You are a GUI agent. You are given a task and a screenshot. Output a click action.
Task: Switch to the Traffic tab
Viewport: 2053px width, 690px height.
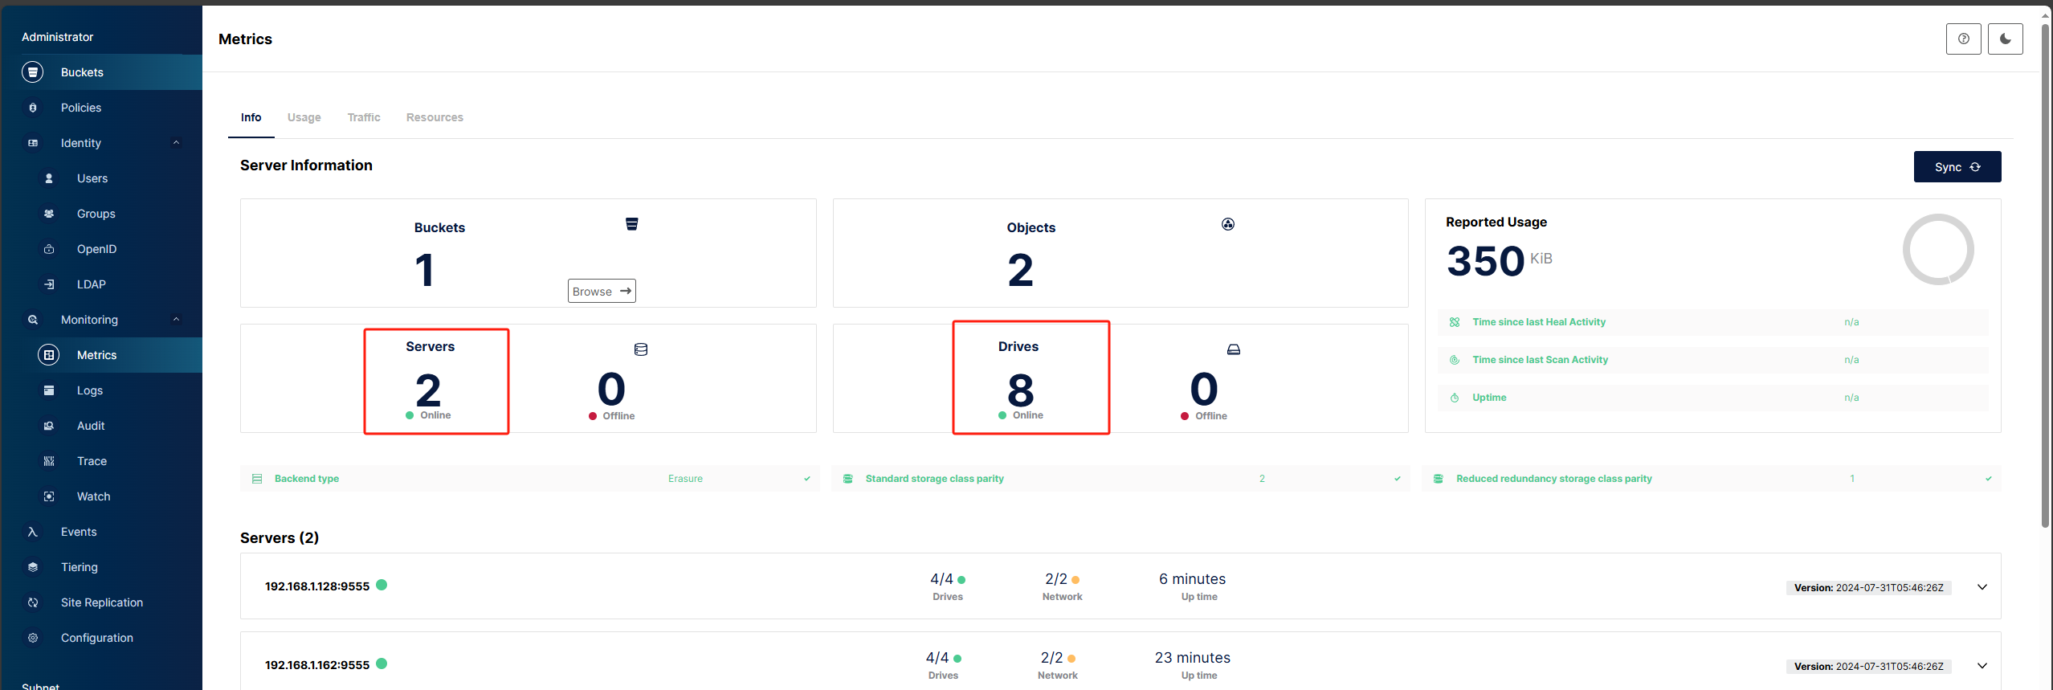[x=364, y=117]
